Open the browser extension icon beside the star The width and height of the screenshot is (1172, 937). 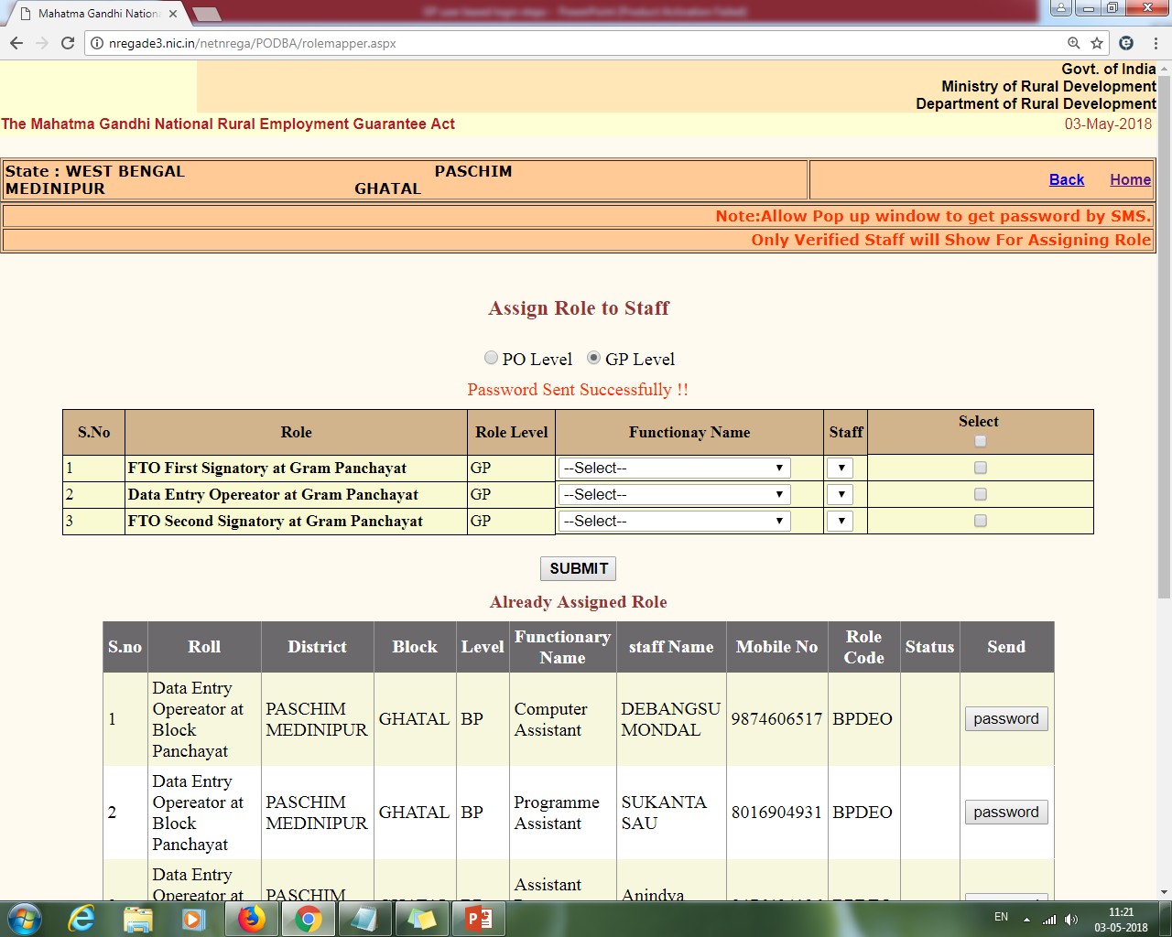1126,43
